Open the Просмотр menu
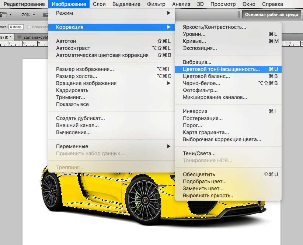303x245 pixels. click(223, 4)
